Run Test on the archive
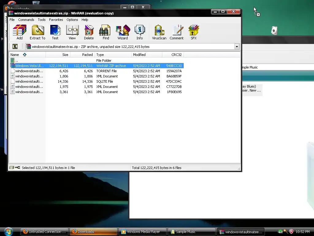 [x=55, y=32]
